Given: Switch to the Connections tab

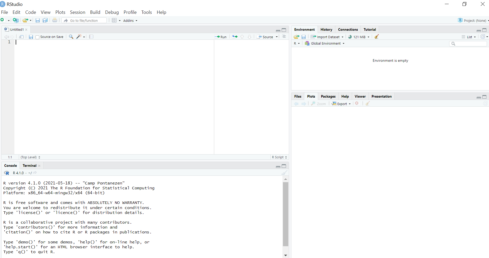Looking at the screenshot, I should 348,29.
